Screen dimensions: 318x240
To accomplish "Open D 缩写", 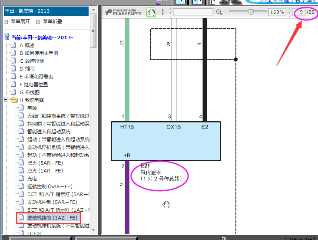I will point(27,69).
